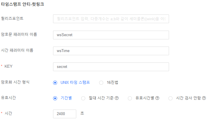Click the 시간 field showing 2400
The height and width of the screenshot is (120, 207).
tap(64, 114)
